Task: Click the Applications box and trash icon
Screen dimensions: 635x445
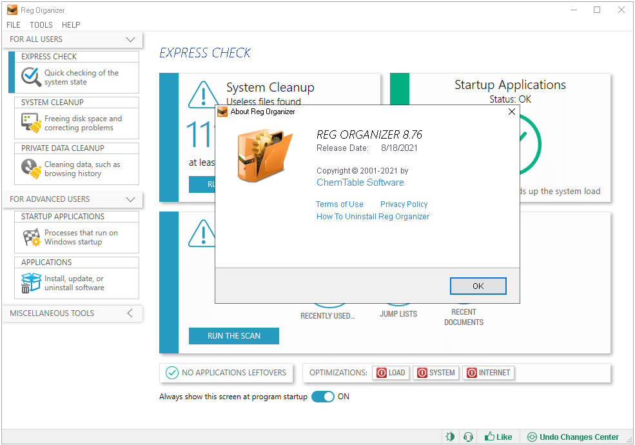Action: pyautogui.click(x=31, y=283)
